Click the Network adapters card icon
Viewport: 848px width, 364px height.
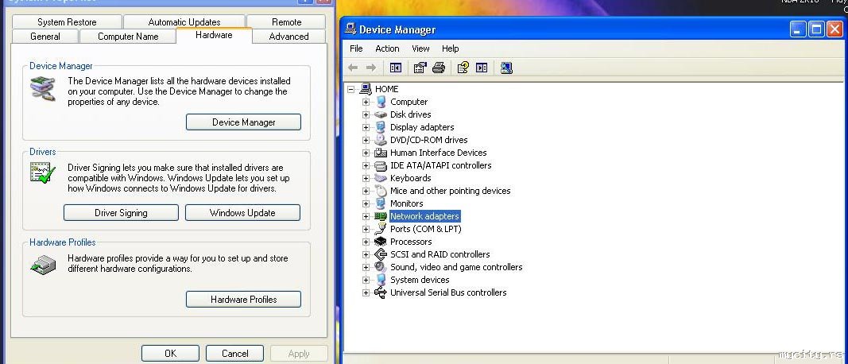(x=381, y=216)
